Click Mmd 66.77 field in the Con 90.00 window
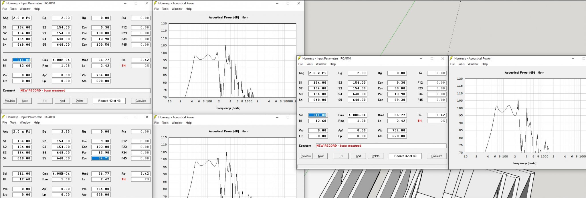The width and height of the screenshot is (586, 198). pyautogui.click(x=397, y=115)
